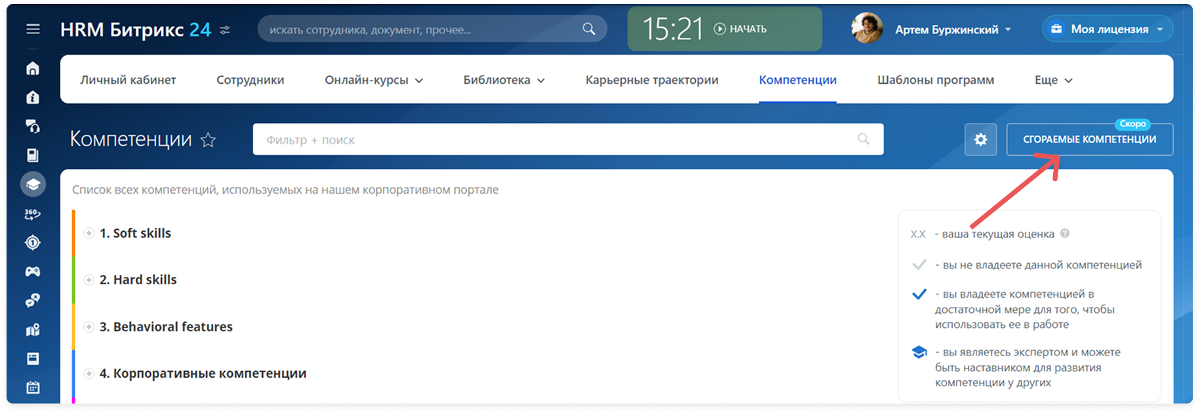The image size is (1200, 413).
Task: Go to the Личный кабинет tab
Action: (128, 80)
